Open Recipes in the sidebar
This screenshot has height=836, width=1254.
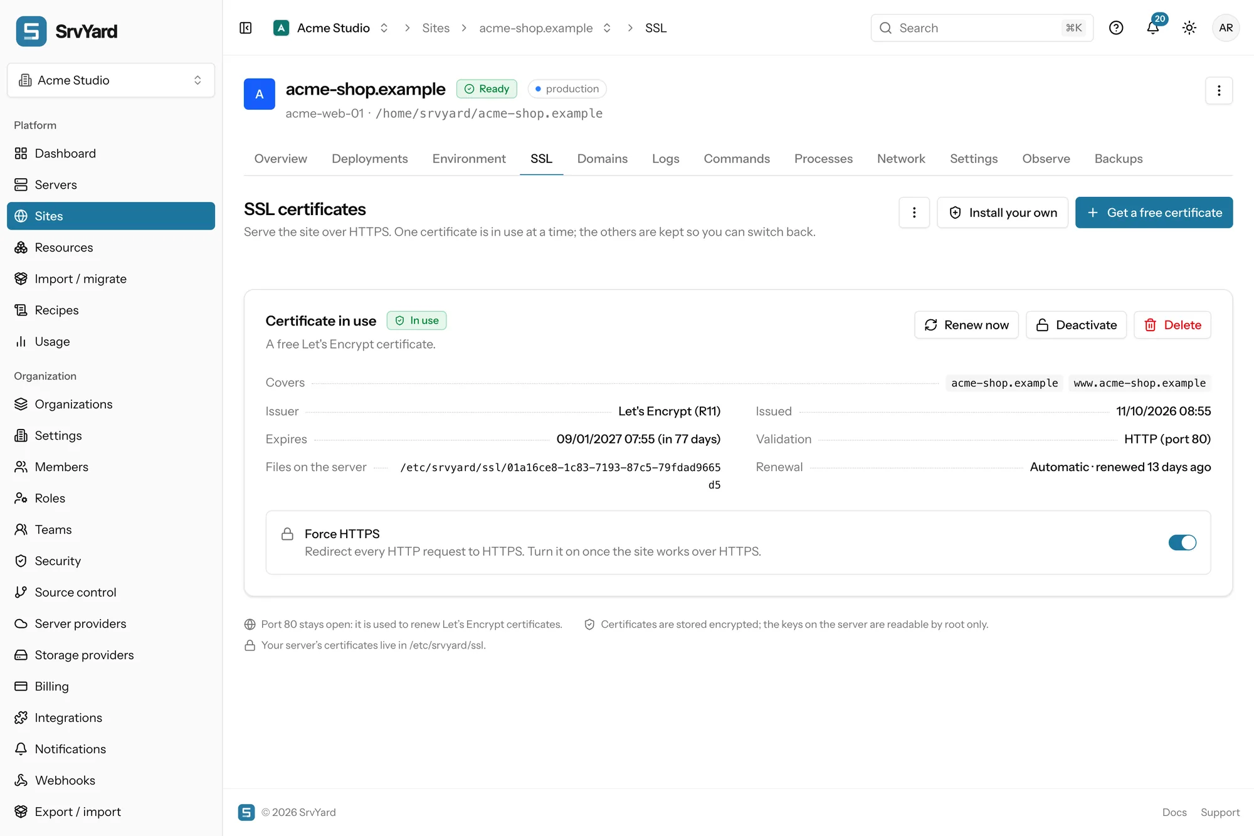pyautogui.click(x=111, y=310)
